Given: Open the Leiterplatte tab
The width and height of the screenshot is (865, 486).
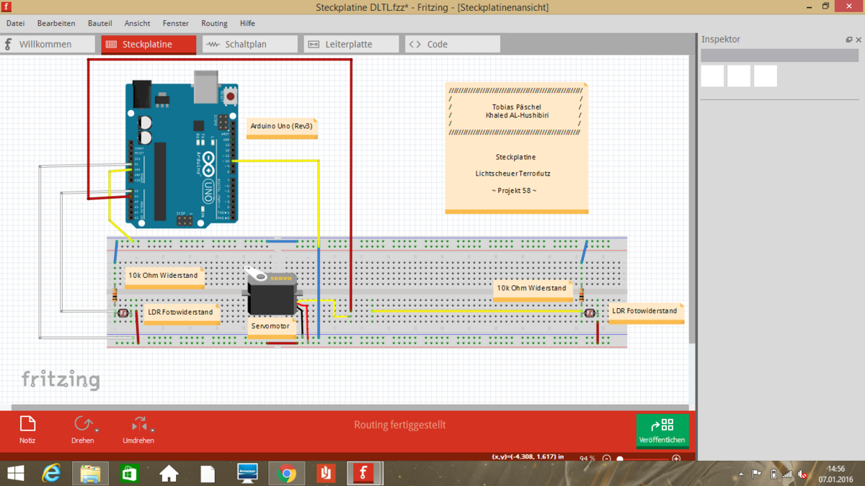Looking at the screenshot, I should click(350, 44).
